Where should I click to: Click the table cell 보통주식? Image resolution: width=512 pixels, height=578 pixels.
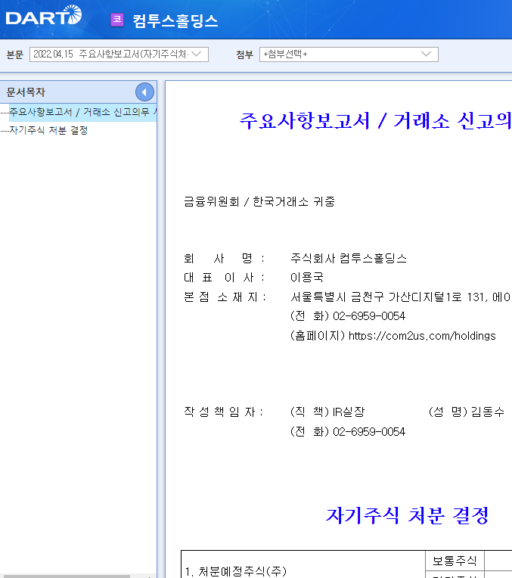click(x=455, y=561)
